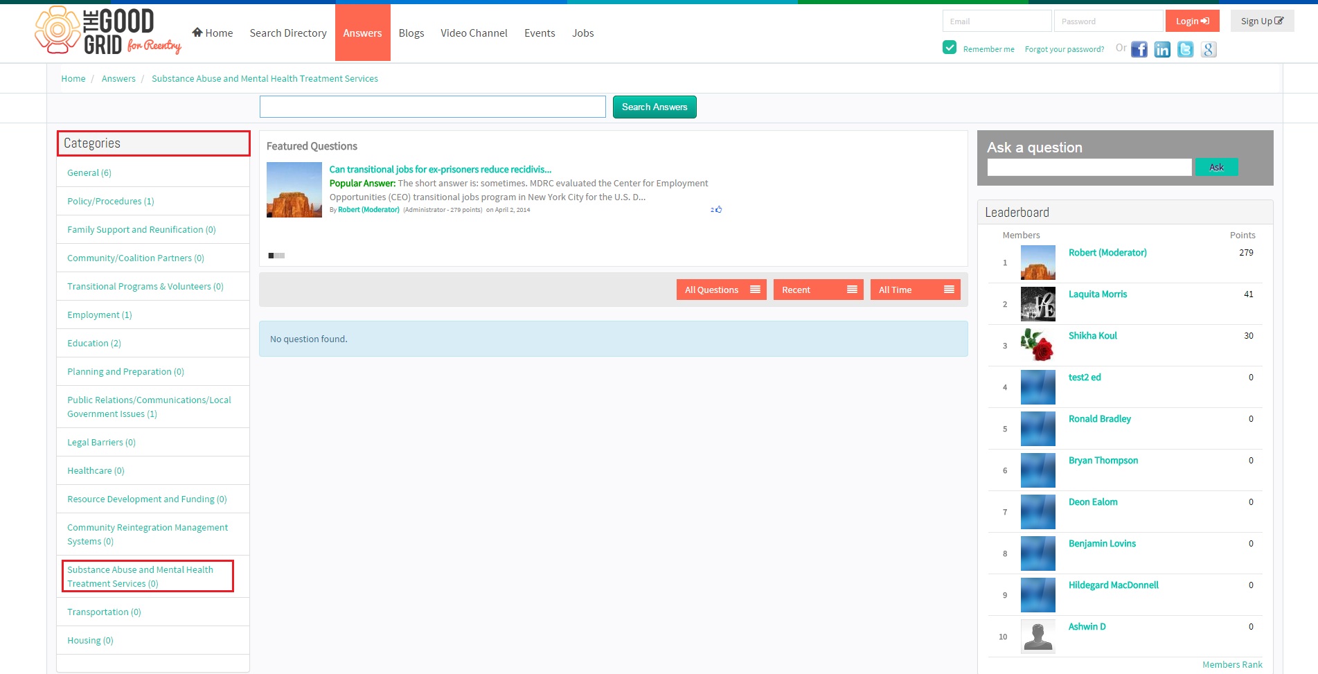
Task: Click the Password input field
Action: pyautogui.click(x=1108, y=21)
